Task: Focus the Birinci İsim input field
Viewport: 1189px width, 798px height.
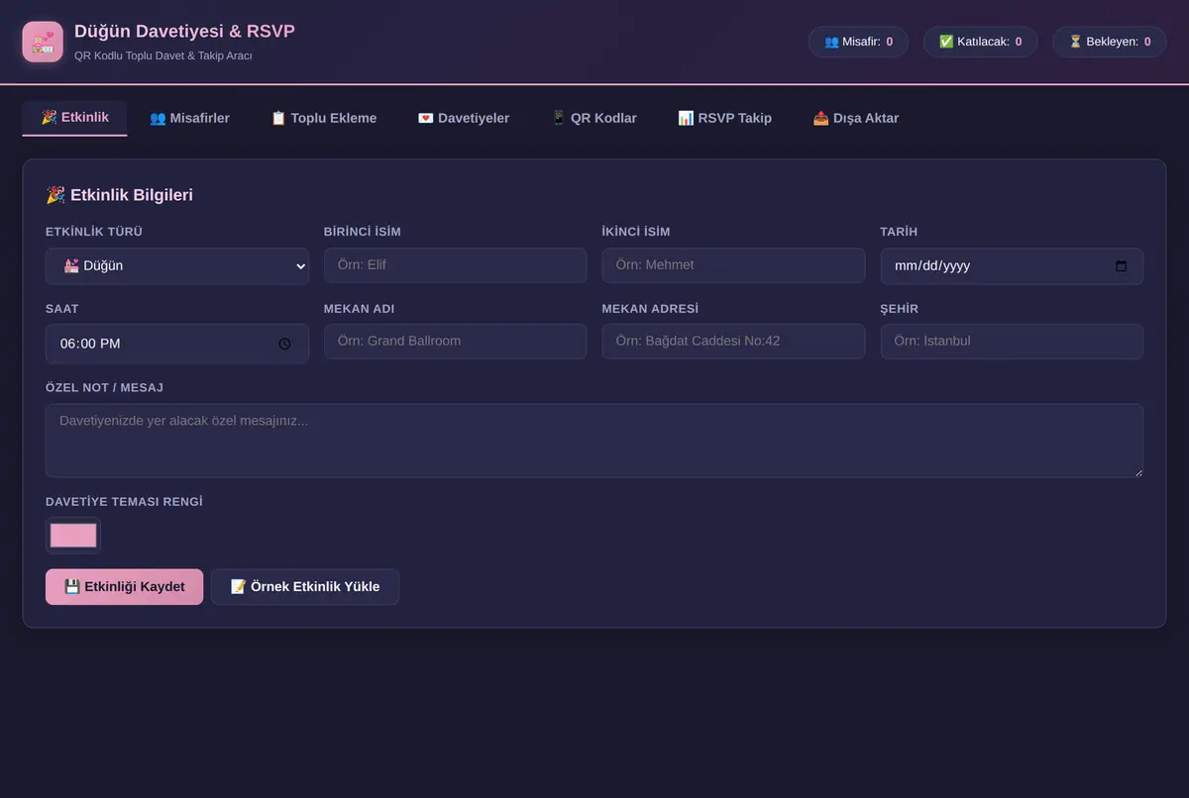Action: click(455, 265)
